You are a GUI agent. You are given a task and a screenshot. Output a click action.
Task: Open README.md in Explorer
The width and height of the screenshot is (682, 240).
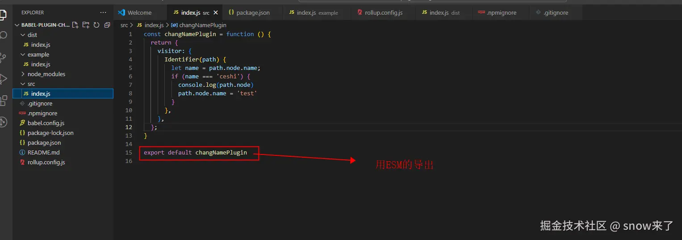coord(63,152)
